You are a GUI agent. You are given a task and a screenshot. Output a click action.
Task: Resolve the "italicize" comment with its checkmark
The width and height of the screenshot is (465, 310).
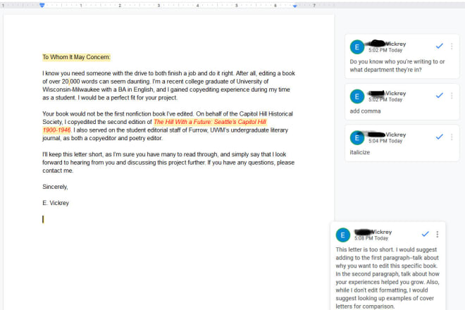pos(439,136)
